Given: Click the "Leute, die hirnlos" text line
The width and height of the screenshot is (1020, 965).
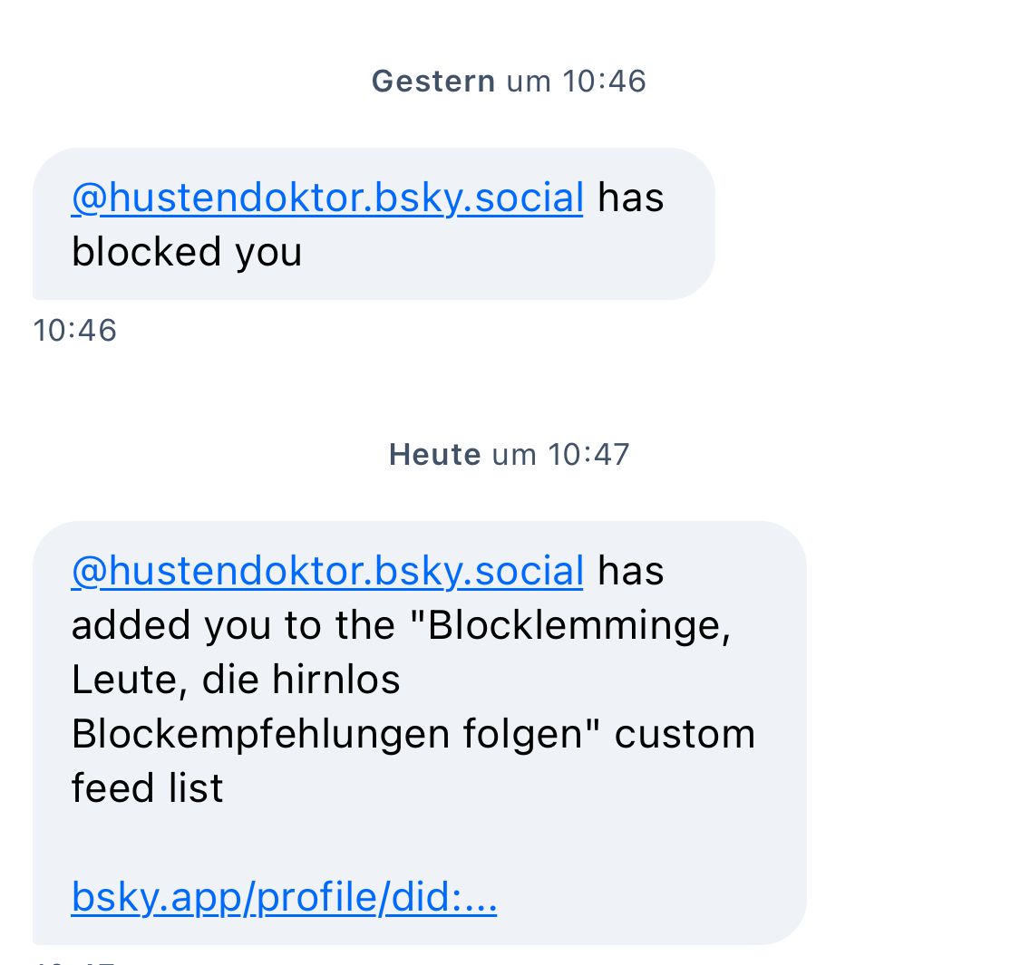Looking at the screenshot, I should [236, 680].
